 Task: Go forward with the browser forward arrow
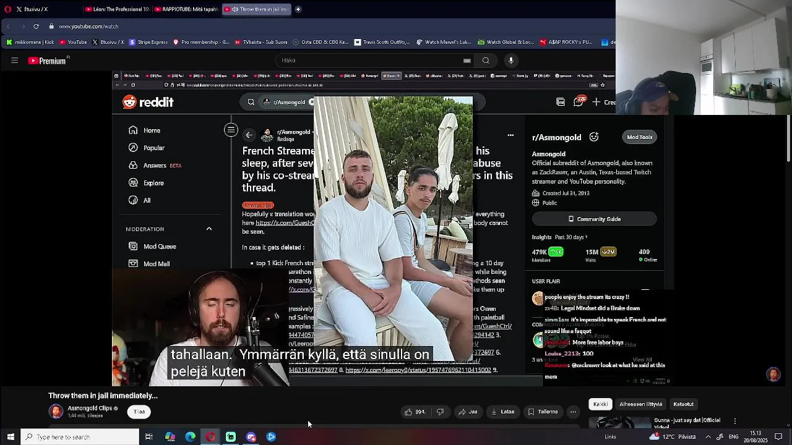pos(23,27)
